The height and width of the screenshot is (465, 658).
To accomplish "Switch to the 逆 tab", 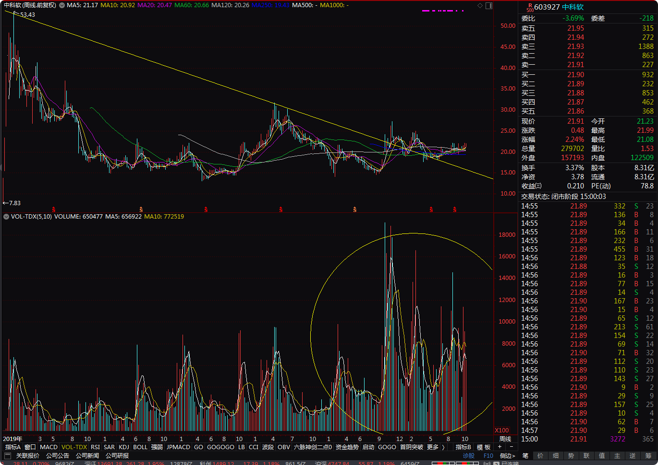I will click(x=633, y=455).
